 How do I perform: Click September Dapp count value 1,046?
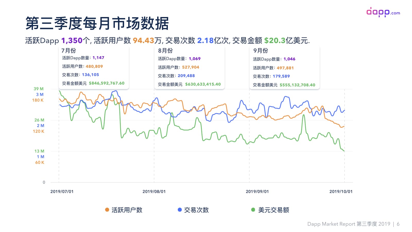(x=289, y=59)
